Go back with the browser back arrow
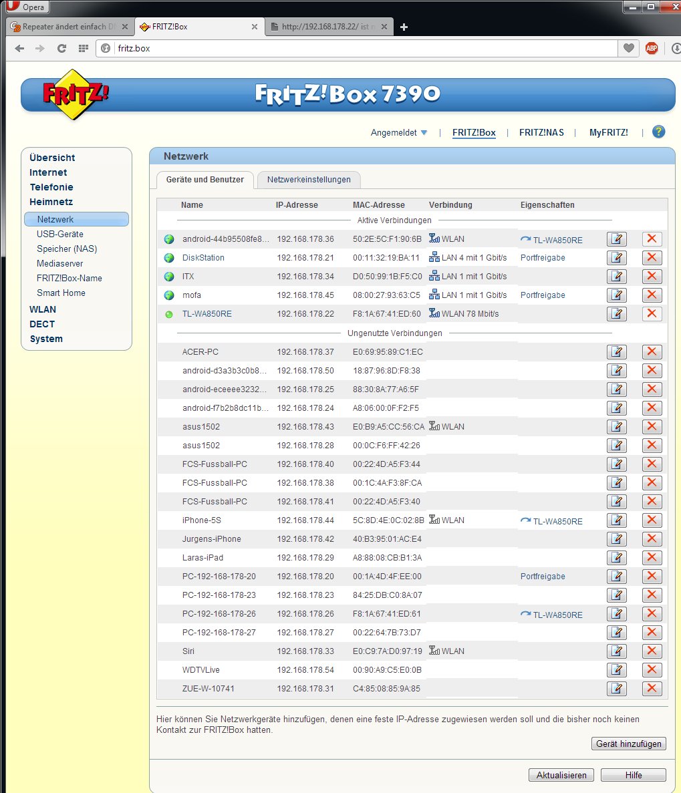This screenshot has width=681, height=793. pyautogui.click(x=20, y=49)
